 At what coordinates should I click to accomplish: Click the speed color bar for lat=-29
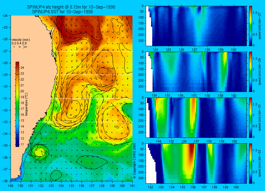click(251, 72)
